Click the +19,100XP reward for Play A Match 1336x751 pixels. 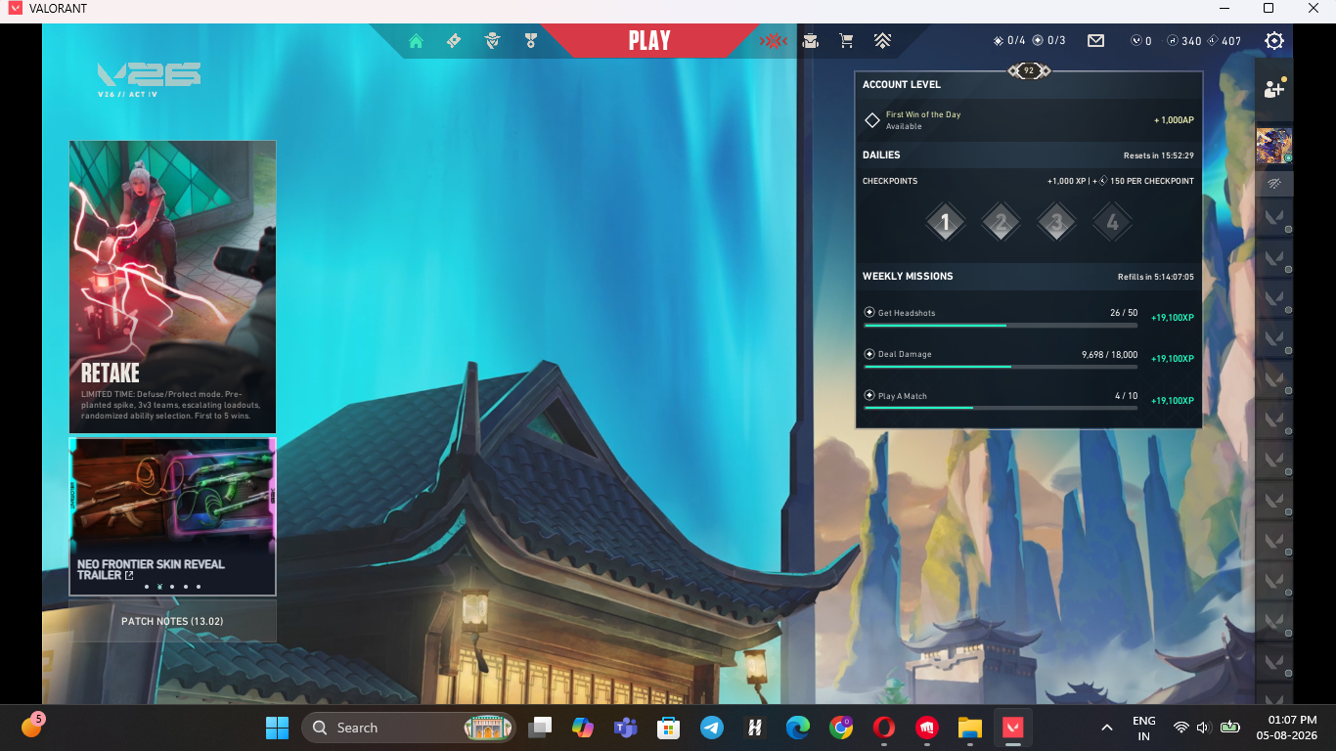point(1172,401)
